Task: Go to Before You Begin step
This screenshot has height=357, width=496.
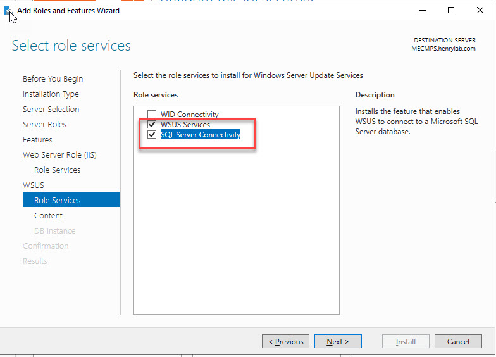Action: [x=53, y=79]
